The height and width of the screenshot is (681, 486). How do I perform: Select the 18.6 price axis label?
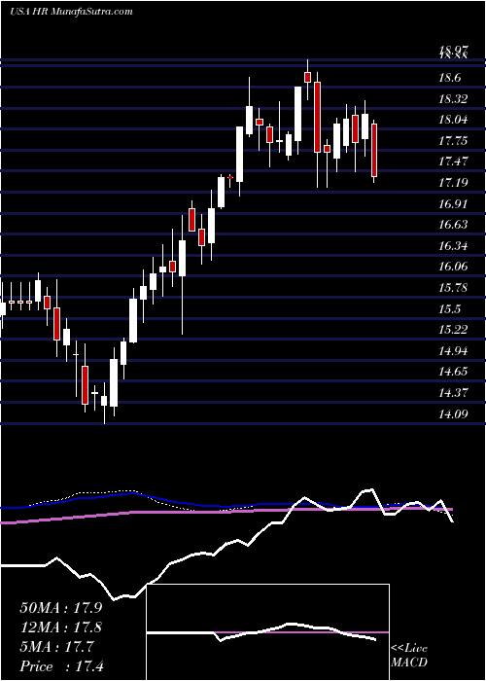[x=449, y=79]
